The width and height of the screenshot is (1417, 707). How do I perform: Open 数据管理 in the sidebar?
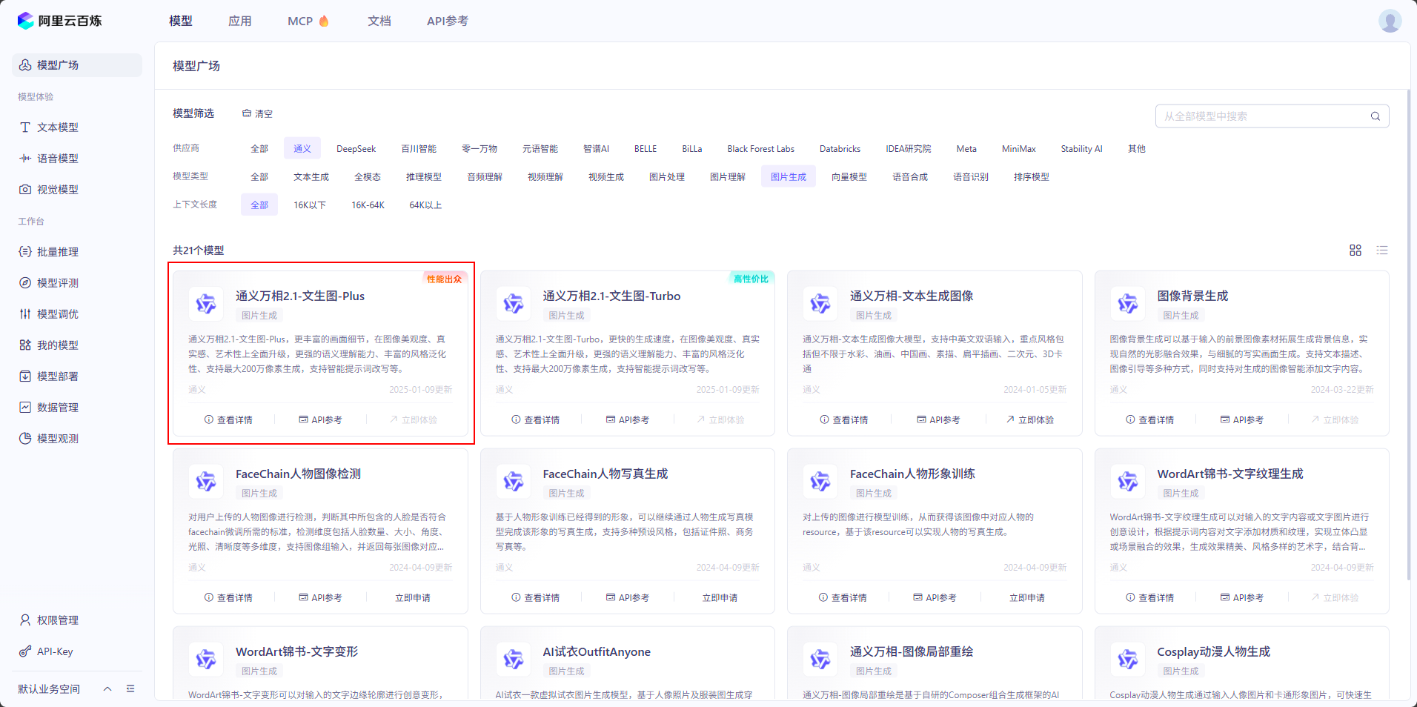click(77, 408)
